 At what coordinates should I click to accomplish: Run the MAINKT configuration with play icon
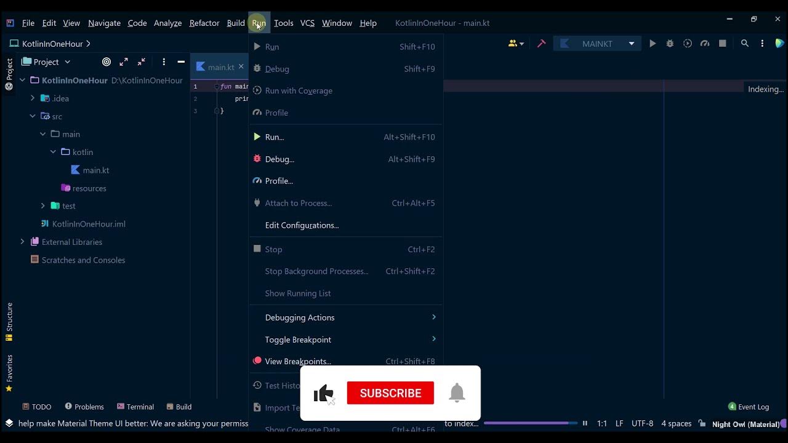(x=653, y=44)
